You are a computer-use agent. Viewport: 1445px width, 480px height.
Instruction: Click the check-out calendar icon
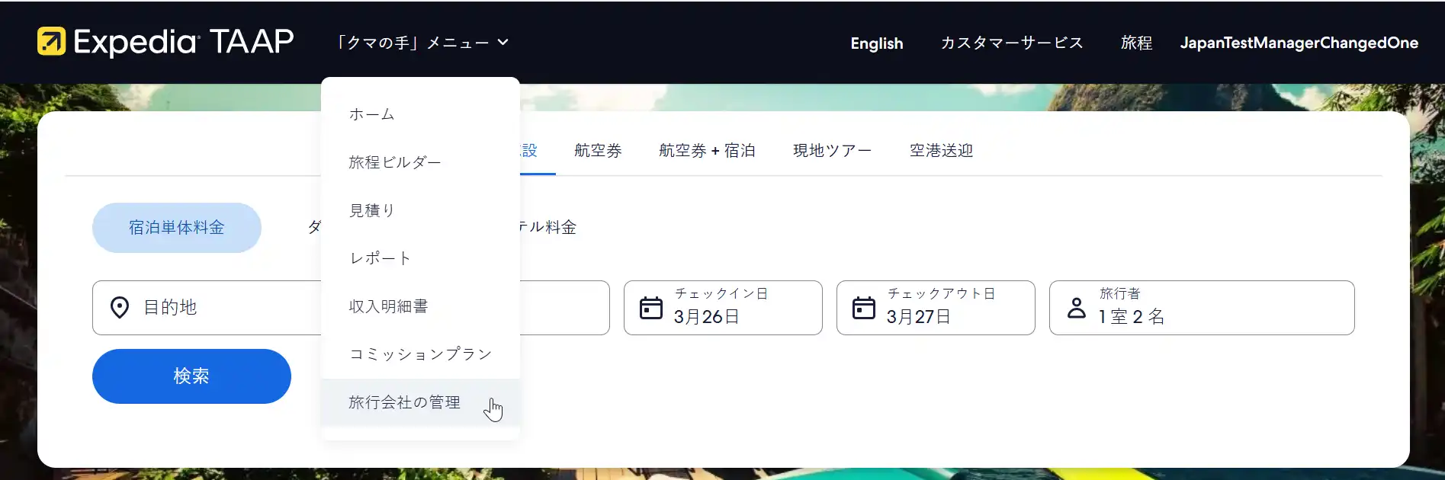click(863, 308)
